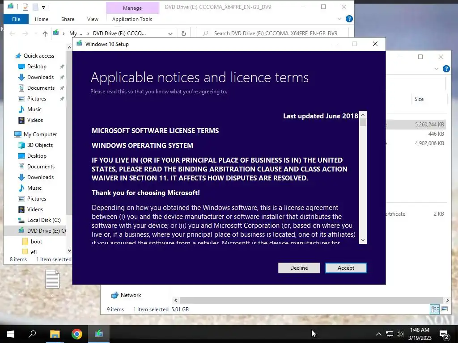
Task: Show hidden system tray icons
Action: tap(378, 334)
